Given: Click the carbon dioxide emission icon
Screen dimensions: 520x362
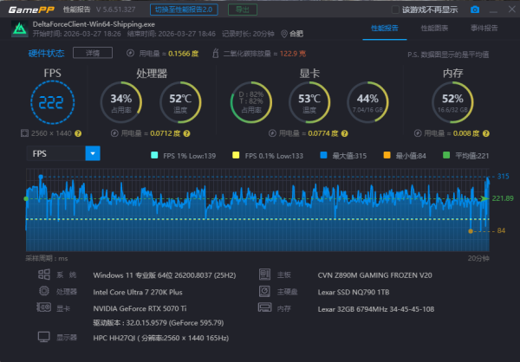Looking at the screenshot, I should pos(215,53).
